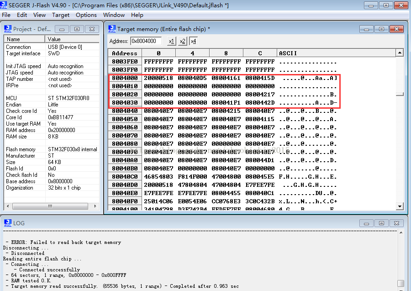
Task: Click the Value column header
Action: (x=72, y=39)
